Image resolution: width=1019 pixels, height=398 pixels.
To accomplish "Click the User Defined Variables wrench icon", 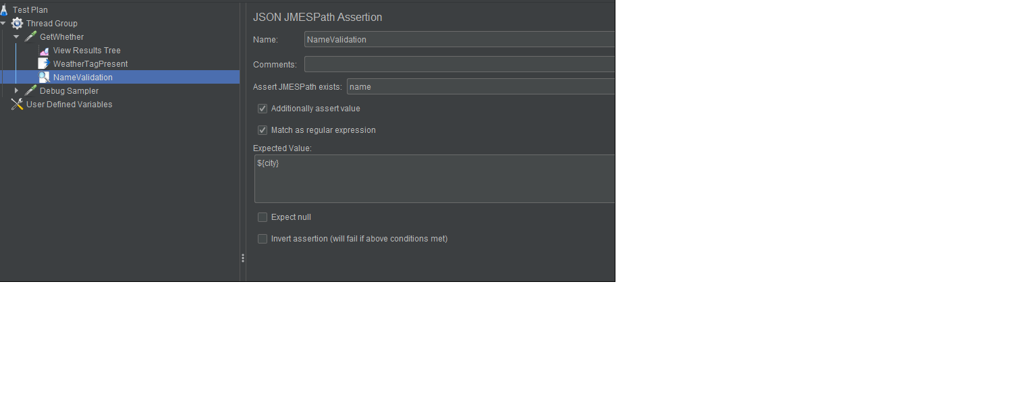I will pyautogui.click(x=17, y=104).
